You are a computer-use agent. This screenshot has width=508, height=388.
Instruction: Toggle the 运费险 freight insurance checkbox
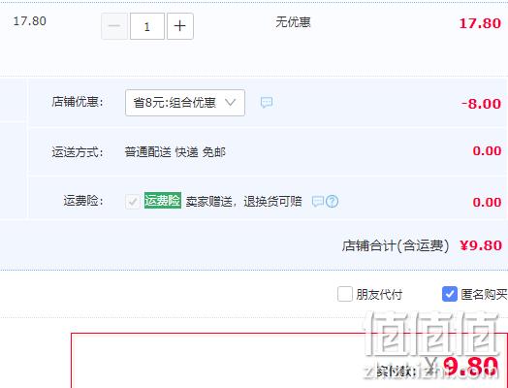[133, 202]
